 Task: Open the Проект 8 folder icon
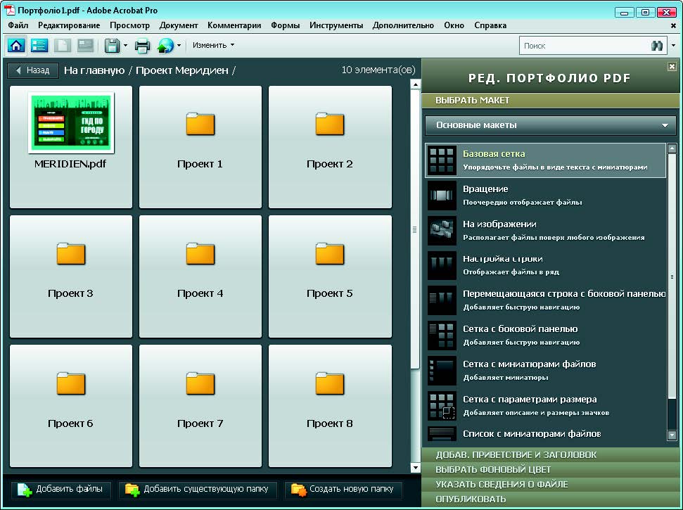point(330,383)
